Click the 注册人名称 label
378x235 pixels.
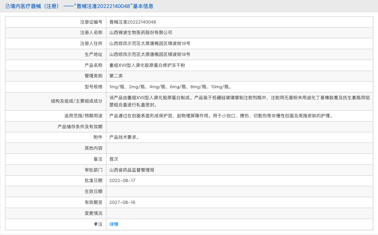[91, 32]
